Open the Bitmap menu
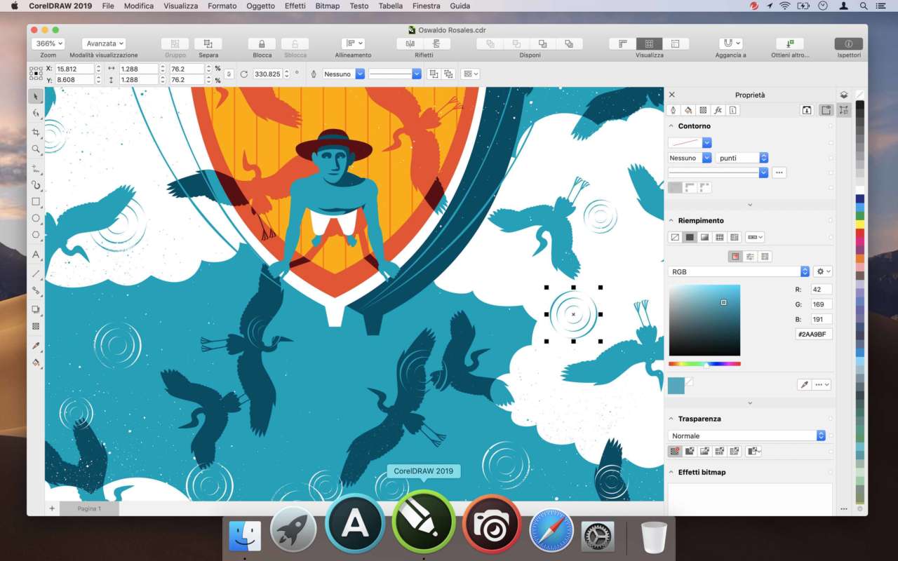This screenshot has width=898, height=561. [328, 6]
